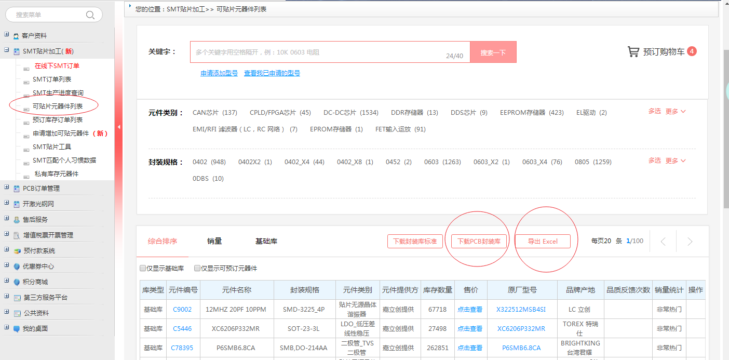
Task: Click the search magnifier icon in menu search
Action: click(90, 15)
